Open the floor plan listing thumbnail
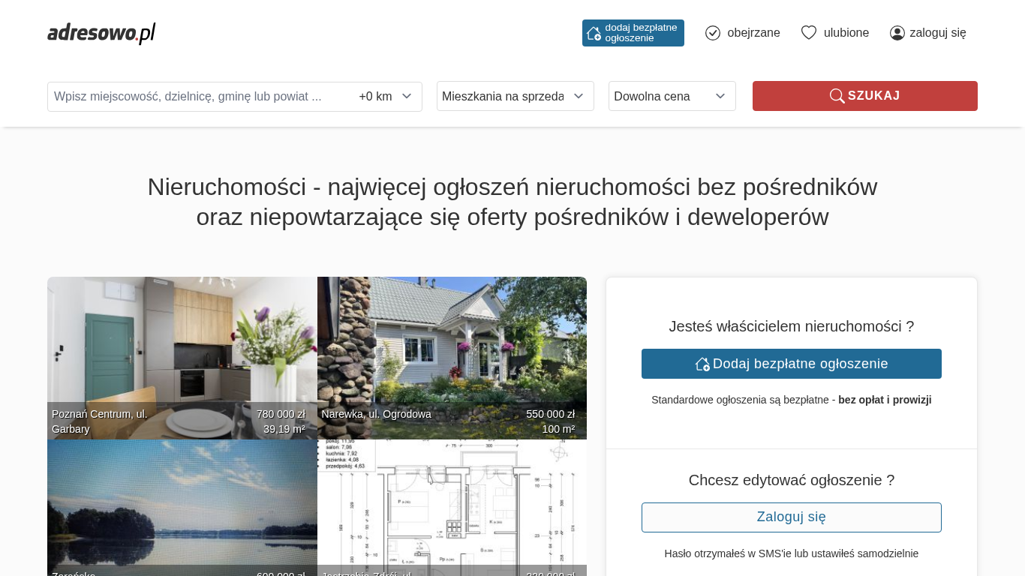This screenshot has height=576, width=1025. (x=452, y=502)
